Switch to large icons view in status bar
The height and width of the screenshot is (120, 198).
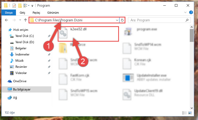coord(190,113)
